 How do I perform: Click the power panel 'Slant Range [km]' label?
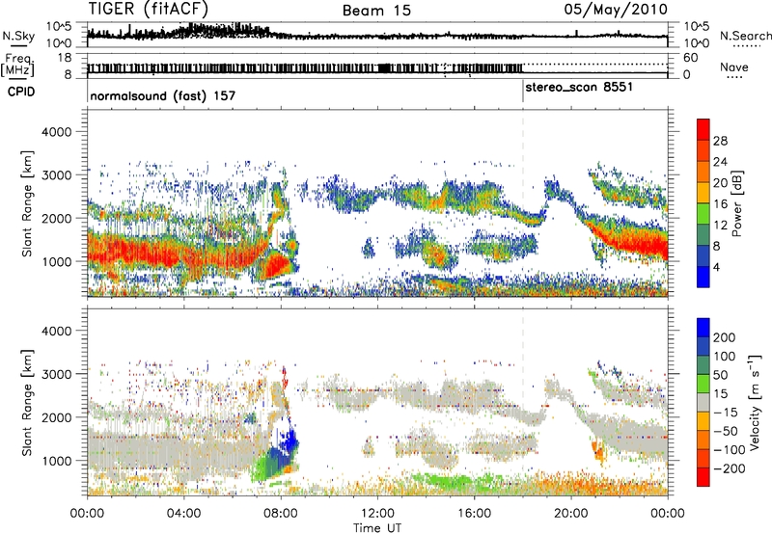(27, 203)
